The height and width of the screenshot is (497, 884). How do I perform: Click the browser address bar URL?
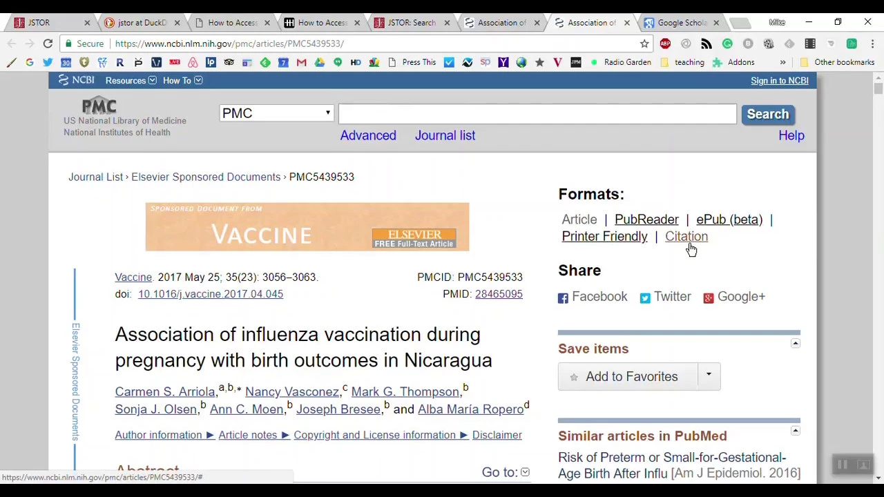[229, 43]
